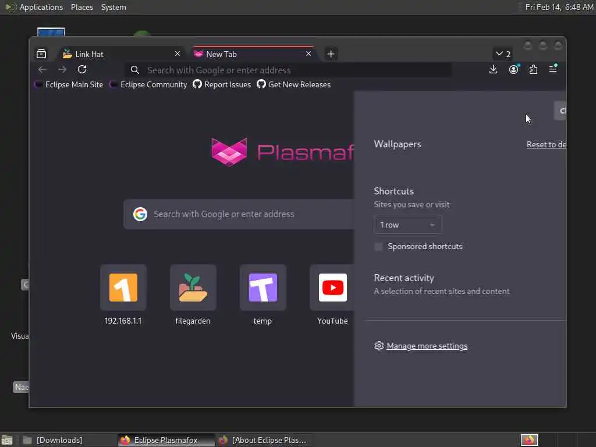
Task: Open Report Issues bookmark
Action: pyautogui.click(x=222, y=84)
